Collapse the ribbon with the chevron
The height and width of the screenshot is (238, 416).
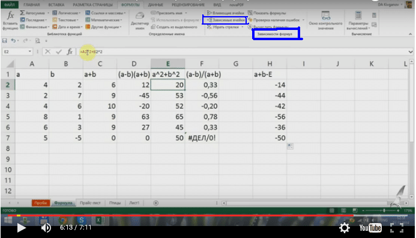[x=411, y=34]
